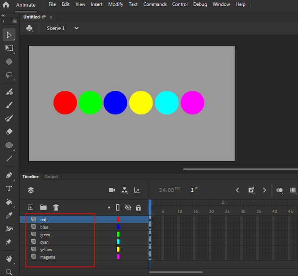Open the Insert keyframe button options
298x276 pixels.
(251, 190)
